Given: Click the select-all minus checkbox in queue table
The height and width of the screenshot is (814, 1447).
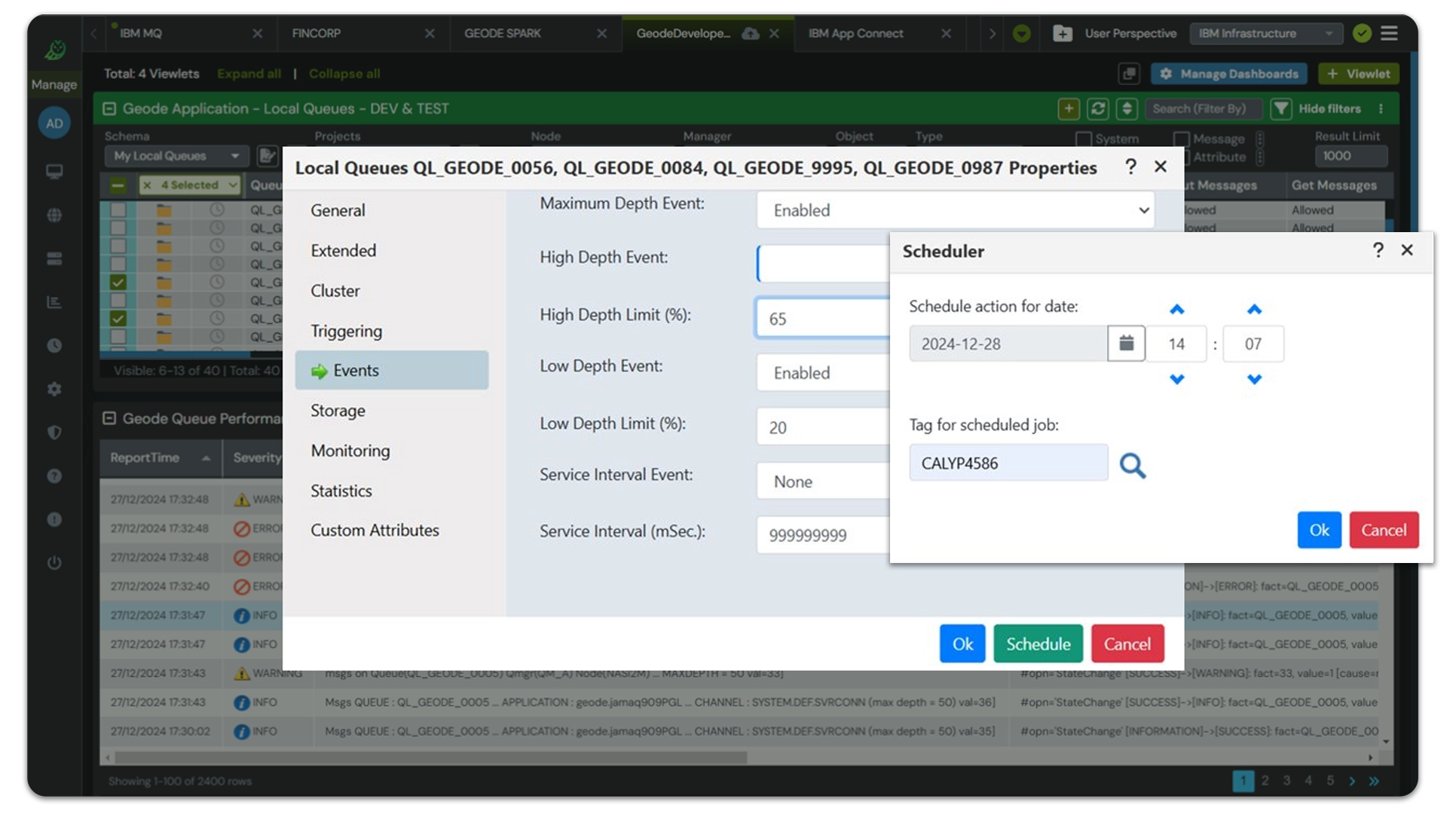Looking at the screenshot, I should click(118, 185).
